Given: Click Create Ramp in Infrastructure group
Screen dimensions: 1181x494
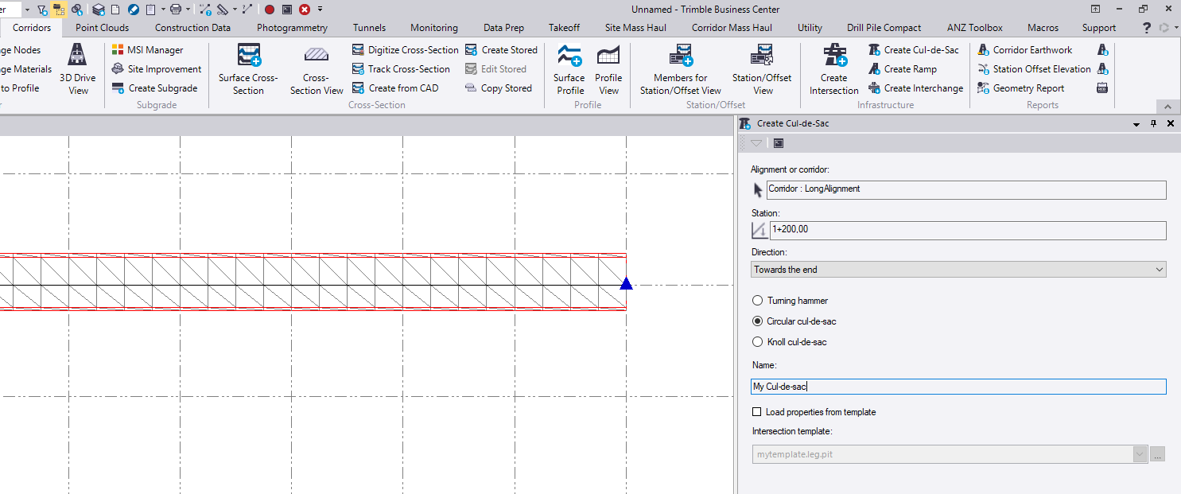Looking at the screenshot, I should (x=910, y=69).
